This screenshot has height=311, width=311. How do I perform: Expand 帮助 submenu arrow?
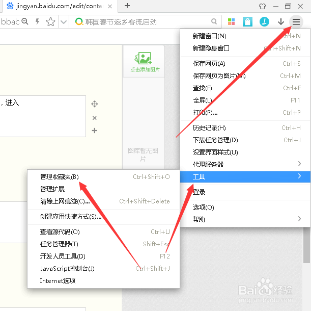click(299, 219)
